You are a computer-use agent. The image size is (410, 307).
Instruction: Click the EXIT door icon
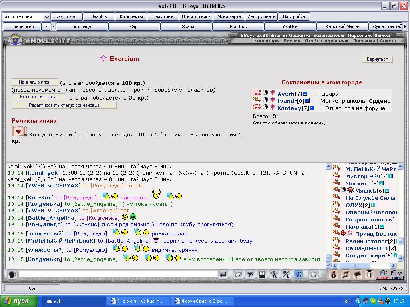[370, 274]
